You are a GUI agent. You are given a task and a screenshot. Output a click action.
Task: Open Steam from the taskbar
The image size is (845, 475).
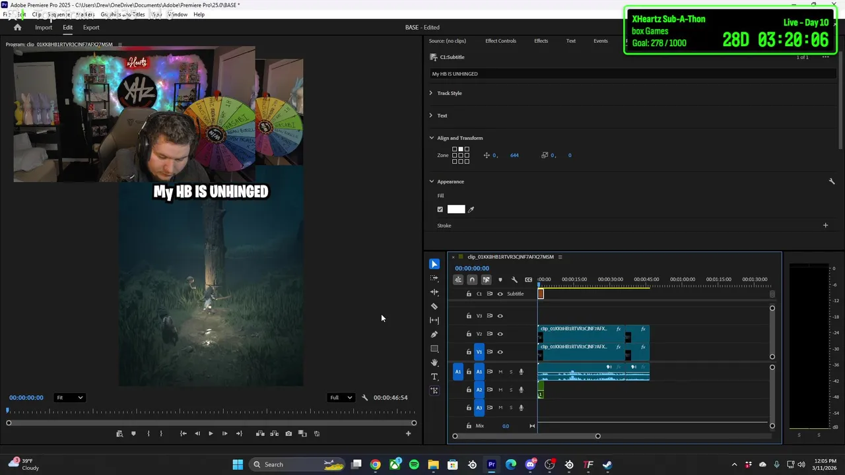click(607, 464)
